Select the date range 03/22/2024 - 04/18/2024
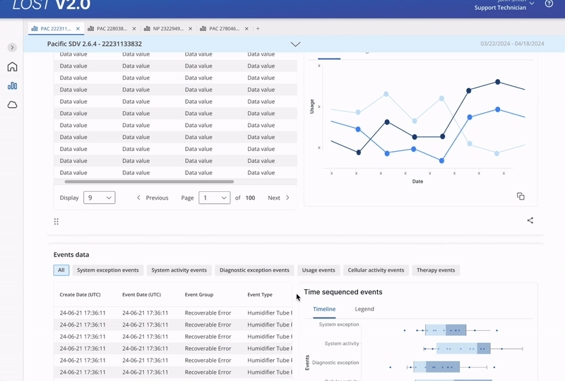 pos(512,44)
